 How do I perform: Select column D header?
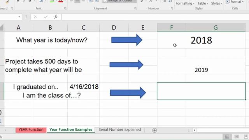pyautogui.click(x=114, y=28)
